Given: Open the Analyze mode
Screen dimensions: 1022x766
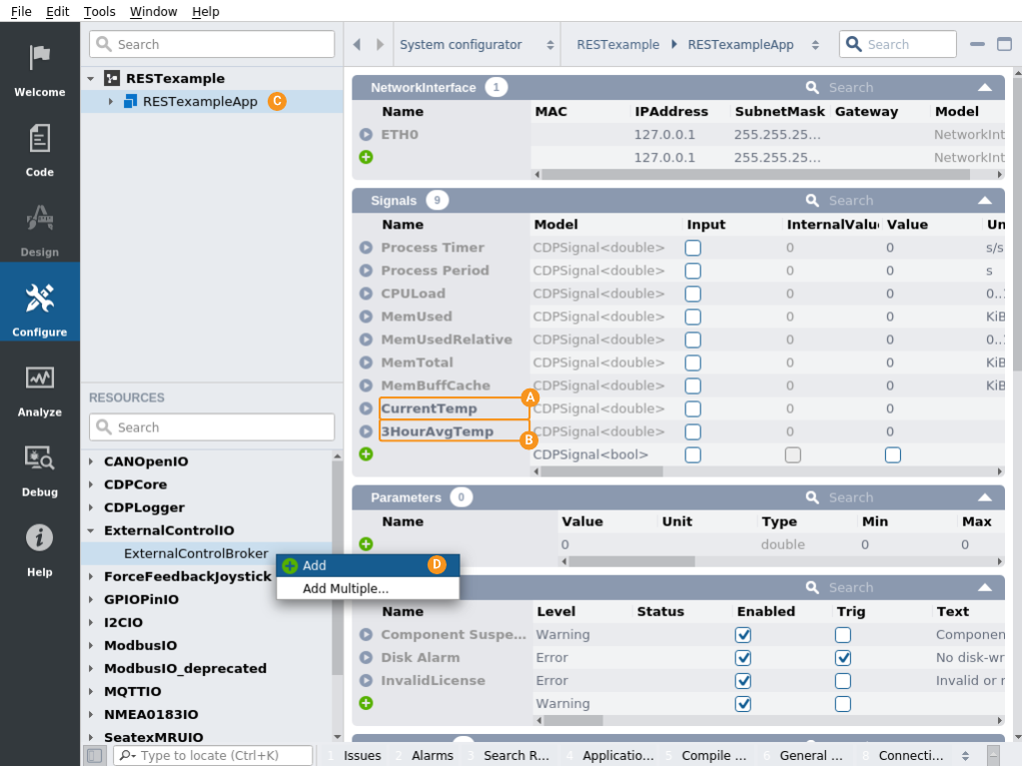Looking at the screenshot, I should tap(39, 389).
